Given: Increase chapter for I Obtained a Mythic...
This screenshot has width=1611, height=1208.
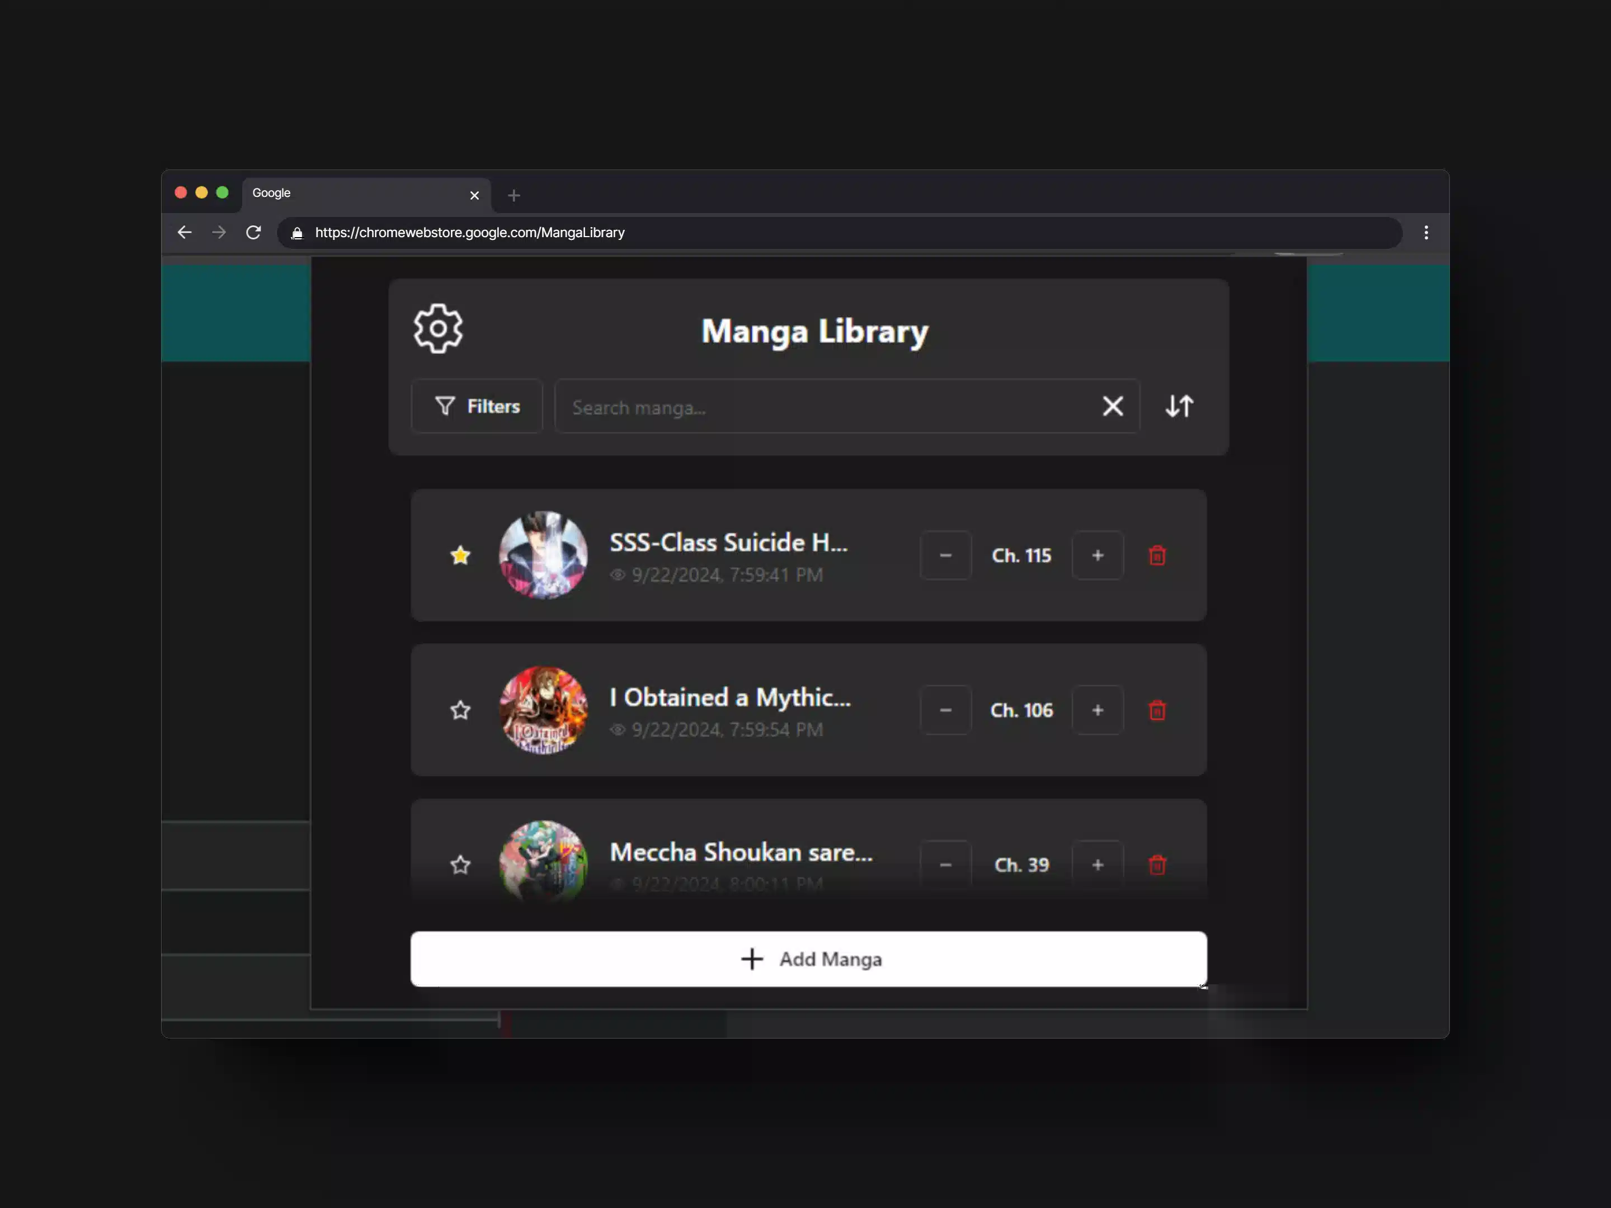Looking at the screenshot, I should pos(1097,710).
